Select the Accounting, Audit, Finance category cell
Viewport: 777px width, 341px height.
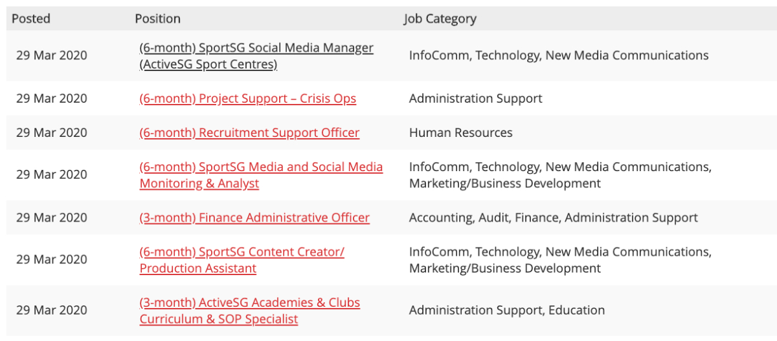click(553, 218)
